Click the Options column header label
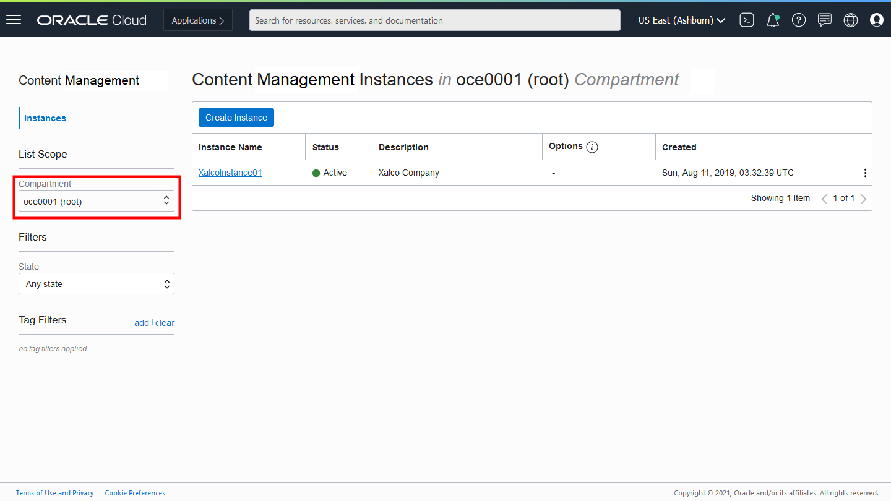Image resolution: width=891 pixels, height=501 pixels. pyautogui.click(x=566, y=146)
